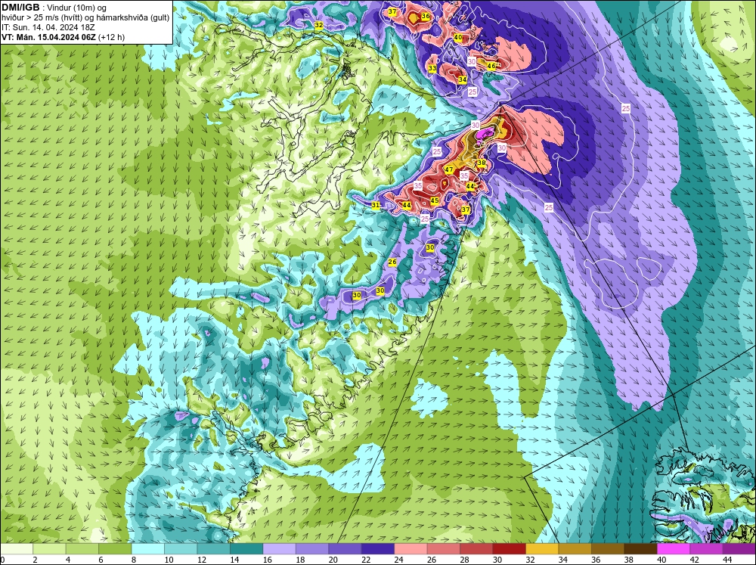
Task: Click the 'DMI/IGB' title in the header box
Action: click(x=20, y=8)
